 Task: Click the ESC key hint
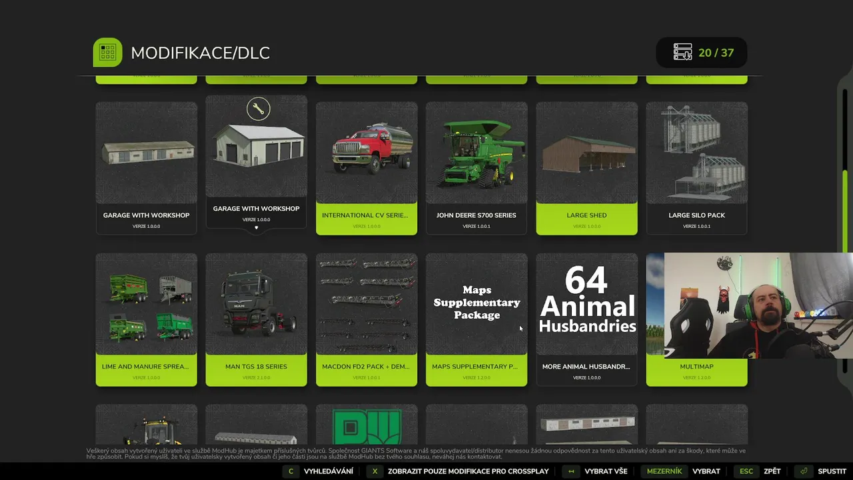746,471
